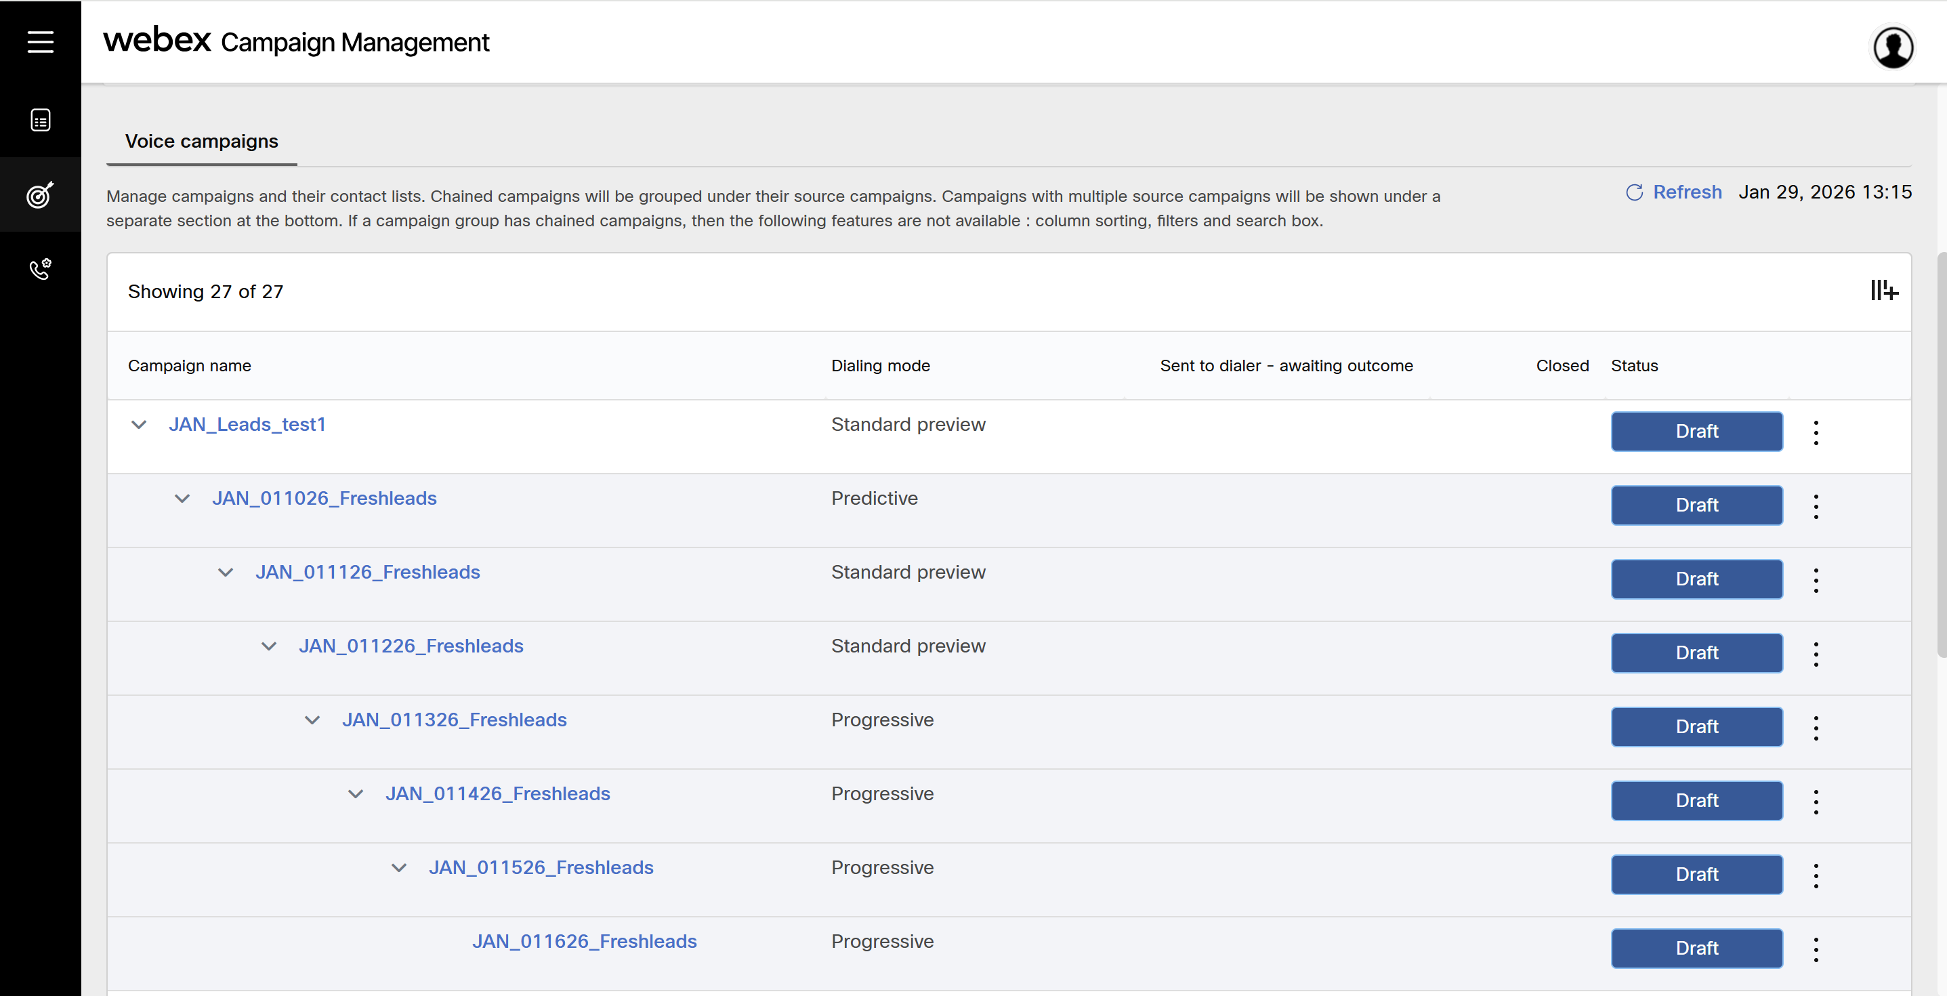1947x996 pixels.
Task: Click the contact list sidebar icon
Action: [40, 120]
